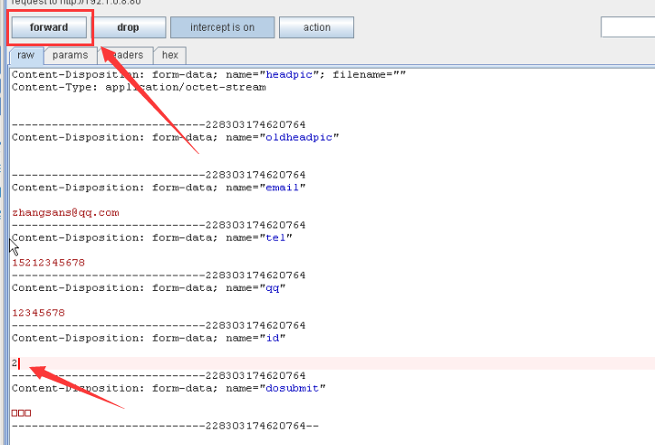This screenshot has width=655, height=445.
Task: Click the tel parameter name
Action: (275, 237)
